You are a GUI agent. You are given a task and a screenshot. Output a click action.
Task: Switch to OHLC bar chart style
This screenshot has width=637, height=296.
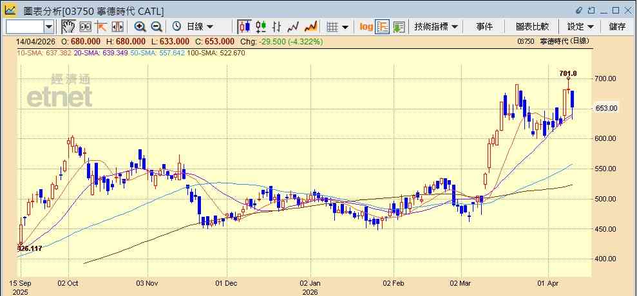[277, 27]
